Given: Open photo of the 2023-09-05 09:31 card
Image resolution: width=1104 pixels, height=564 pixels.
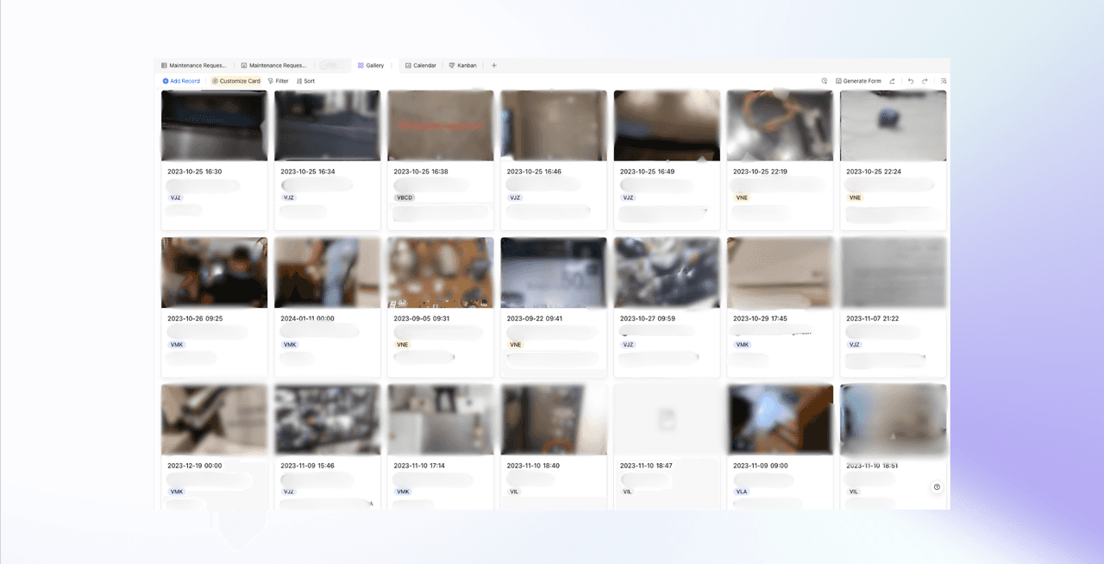Looking at the screenshot, I should (x=441, y=273).
